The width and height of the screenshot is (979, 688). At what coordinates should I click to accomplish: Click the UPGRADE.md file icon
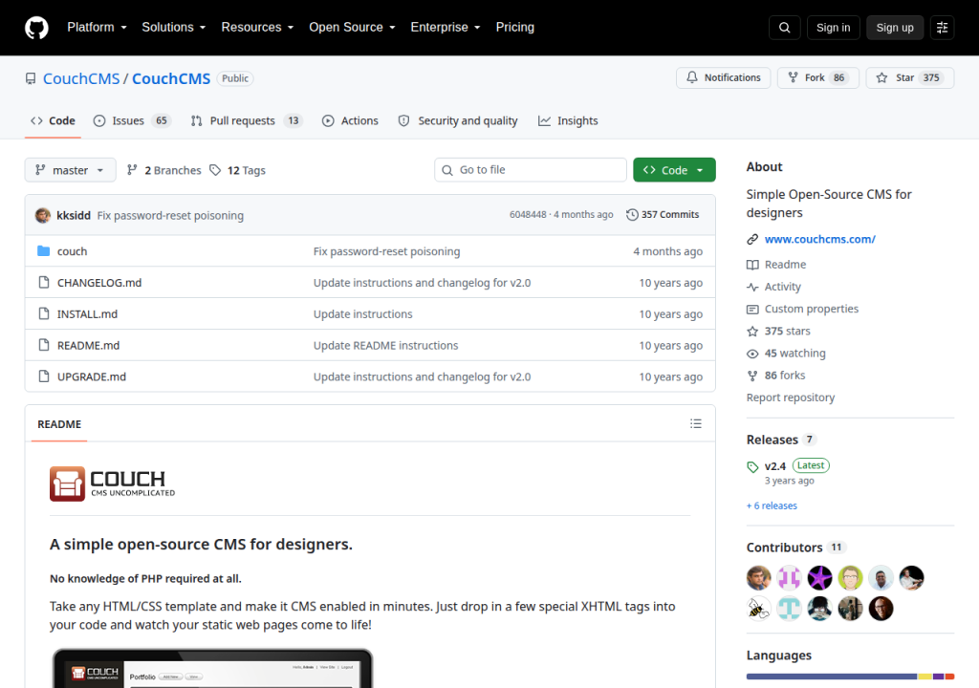pyautogui.click(x=44, y=376)
